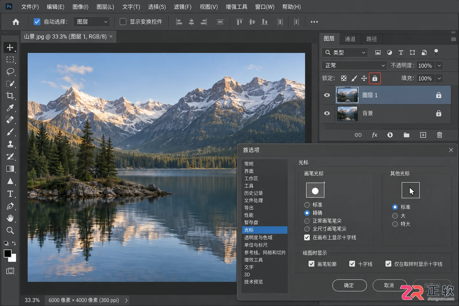Image resolution: width=459 pixels, height=306 pixels.
Task: Open the 正常 blend mode dropdown
Action: pos(354,65)
